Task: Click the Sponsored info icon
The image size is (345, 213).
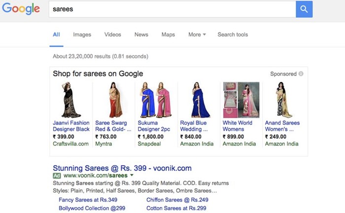Action: tap(301, 74)
